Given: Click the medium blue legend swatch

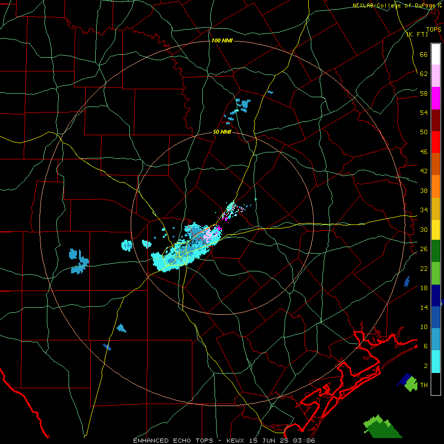Looking at the screenshot, I should tap(436, 317).
